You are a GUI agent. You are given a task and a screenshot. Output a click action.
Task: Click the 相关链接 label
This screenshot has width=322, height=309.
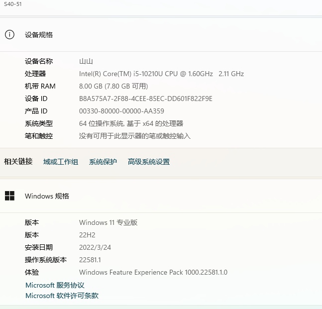click(18, 162)
